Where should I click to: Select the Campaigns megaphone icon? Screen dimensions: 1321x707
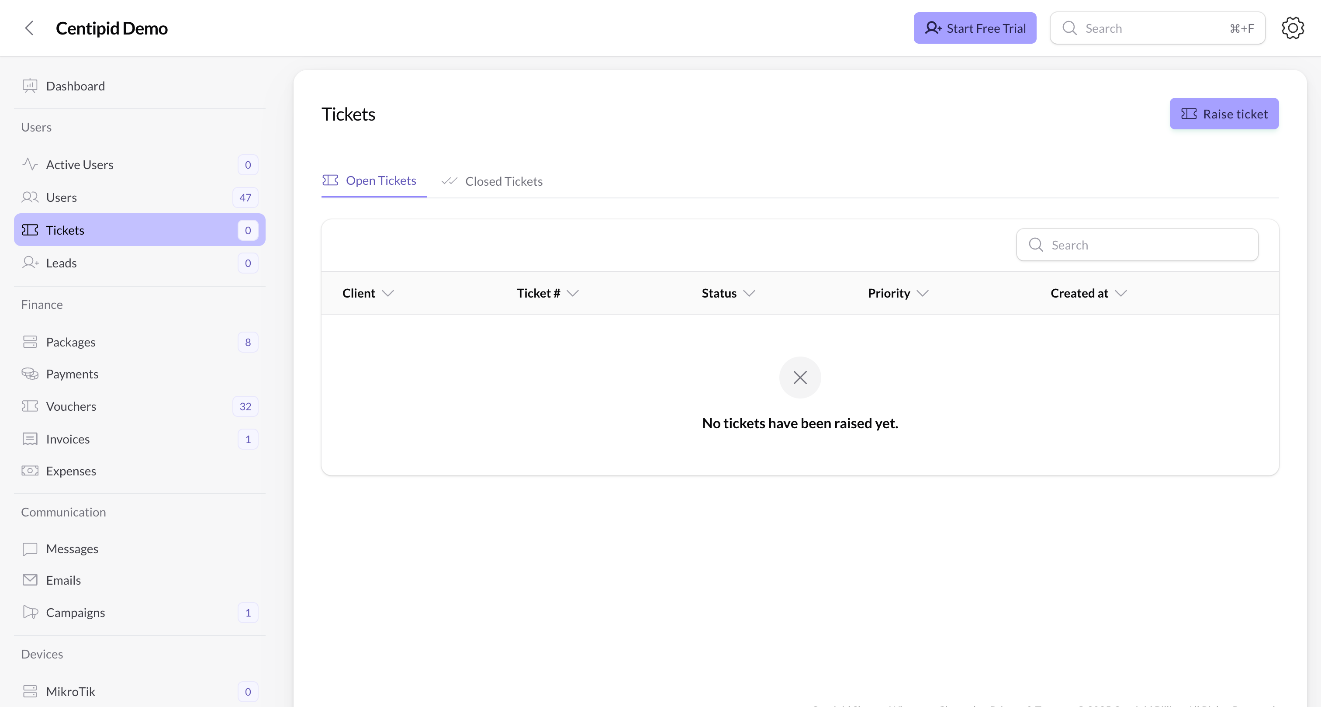pos(30,612)
